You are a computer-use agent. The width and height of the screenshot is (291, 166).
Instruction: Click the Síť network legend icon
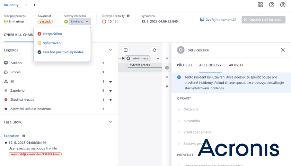(6, 81)
